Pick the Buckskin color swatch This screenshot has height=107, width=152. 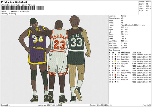point(115,79)
